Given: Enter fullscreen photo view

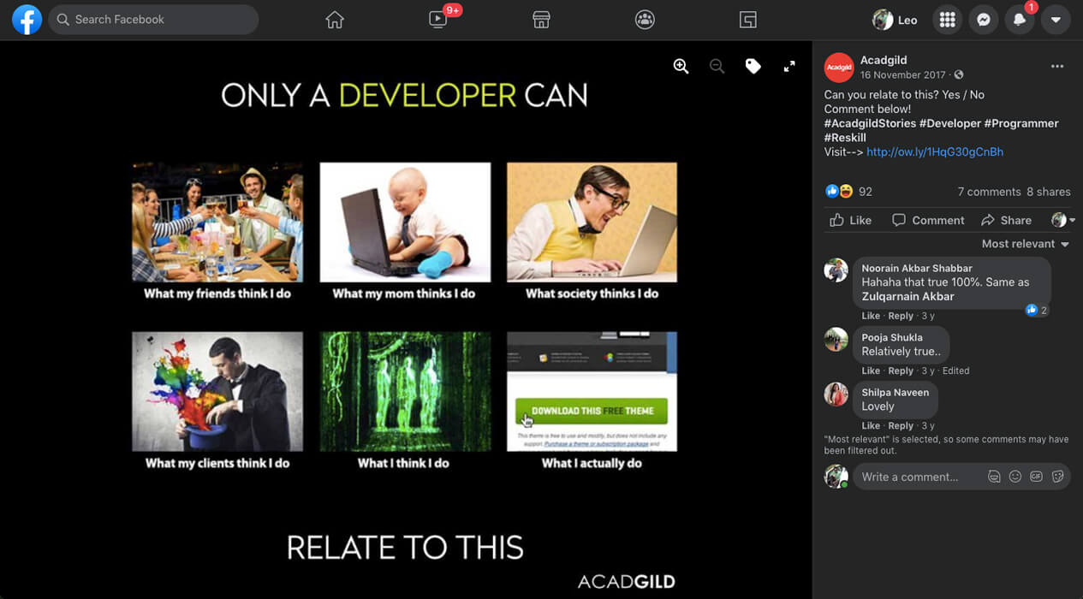Looking at the screenshot, I should [x=789, y=67].
